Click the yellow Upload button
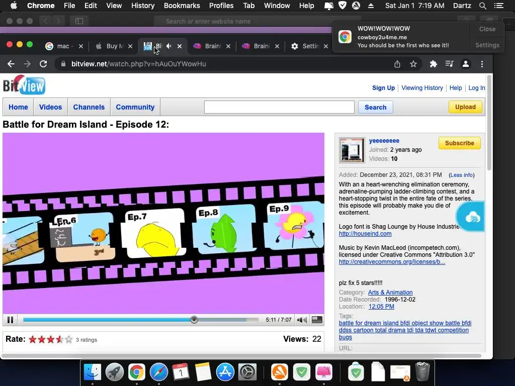 [465, 107]
